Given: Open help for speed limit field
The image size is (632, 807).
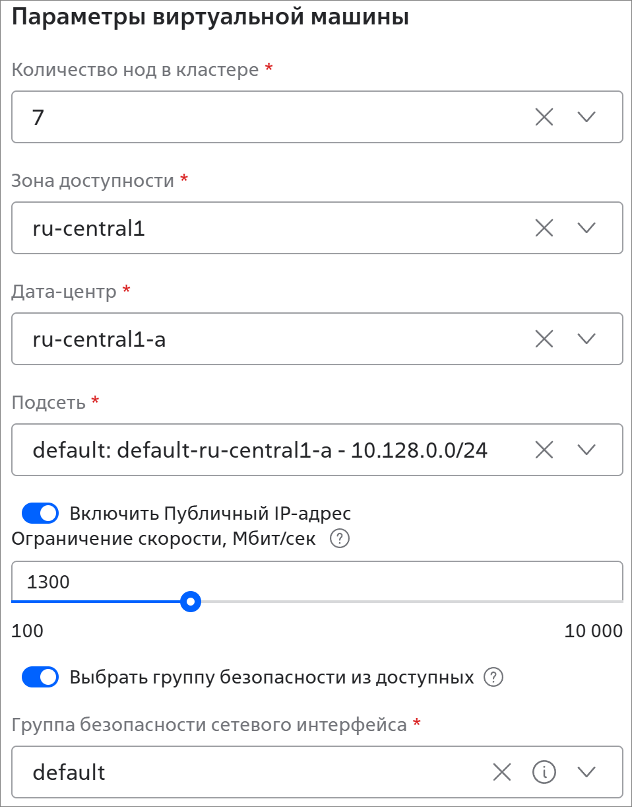Looking at the screenshot, I should pos(339,540).
